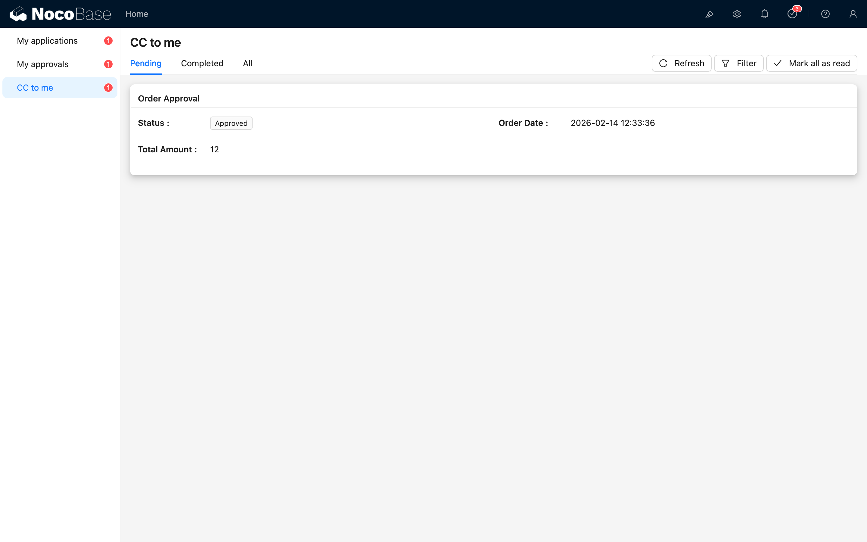Open the settings gear icon
Image resolution: width=867 pixels, height=542 pixels.
pyautogui.click(x=737, y=14)
